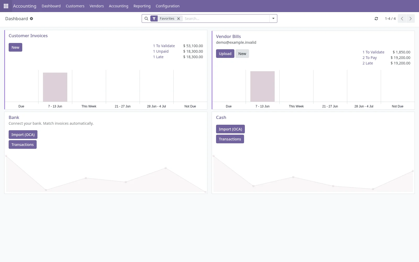Screen dimensions: 419x262
Task: Open Transactions in Cash card
Action: tap(230, 139)
